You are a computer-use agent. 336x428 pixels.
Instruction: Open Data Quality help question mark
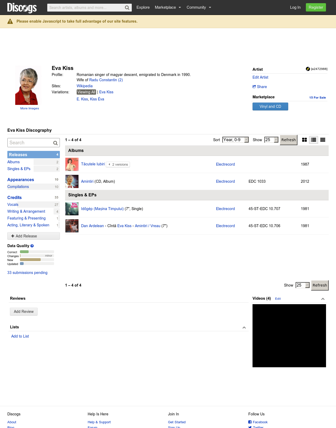(x=32, y=246)
